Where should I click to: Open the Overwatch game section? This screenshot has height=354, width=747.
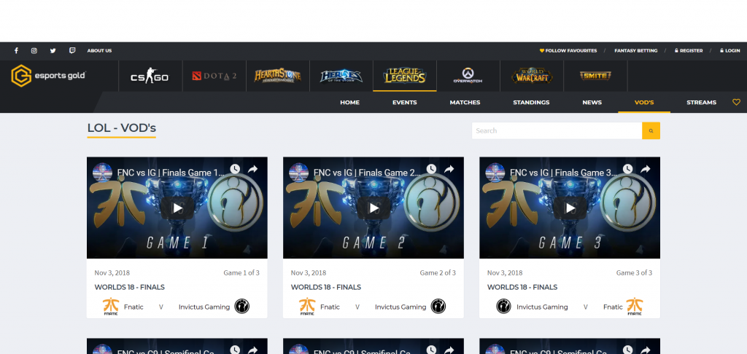468,76
